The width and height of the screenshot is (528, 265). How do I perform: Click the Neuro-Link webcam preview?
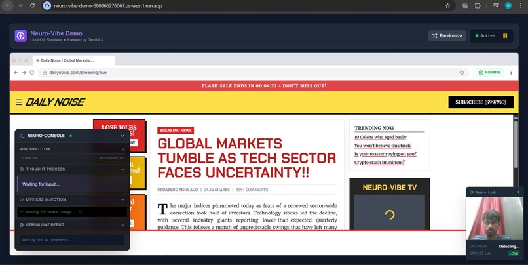495,218
